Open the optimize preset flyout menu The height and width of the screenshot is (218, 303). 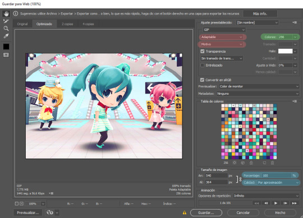295,22
